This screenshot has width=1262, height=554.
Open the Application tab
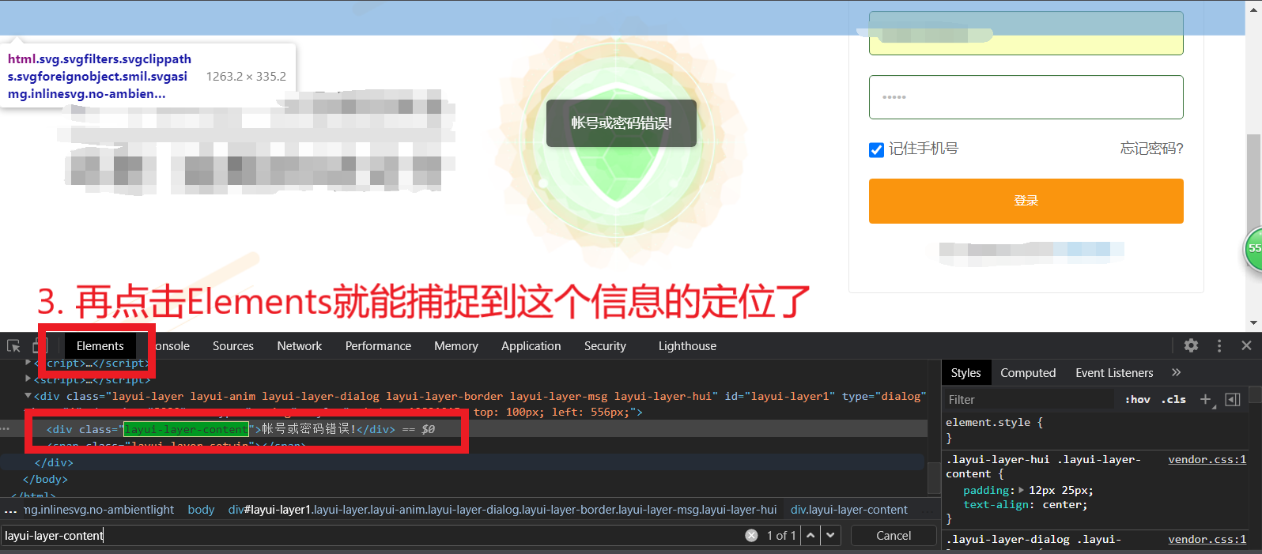click(531, 346)
